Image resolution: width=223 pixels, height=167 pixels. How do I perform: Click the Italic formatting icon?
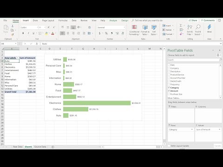(x=28, y=33)
